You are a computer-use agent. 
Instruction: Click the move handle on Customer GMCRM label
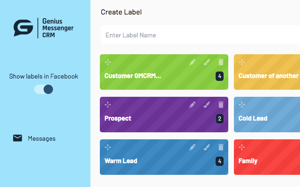pos(108,62)
